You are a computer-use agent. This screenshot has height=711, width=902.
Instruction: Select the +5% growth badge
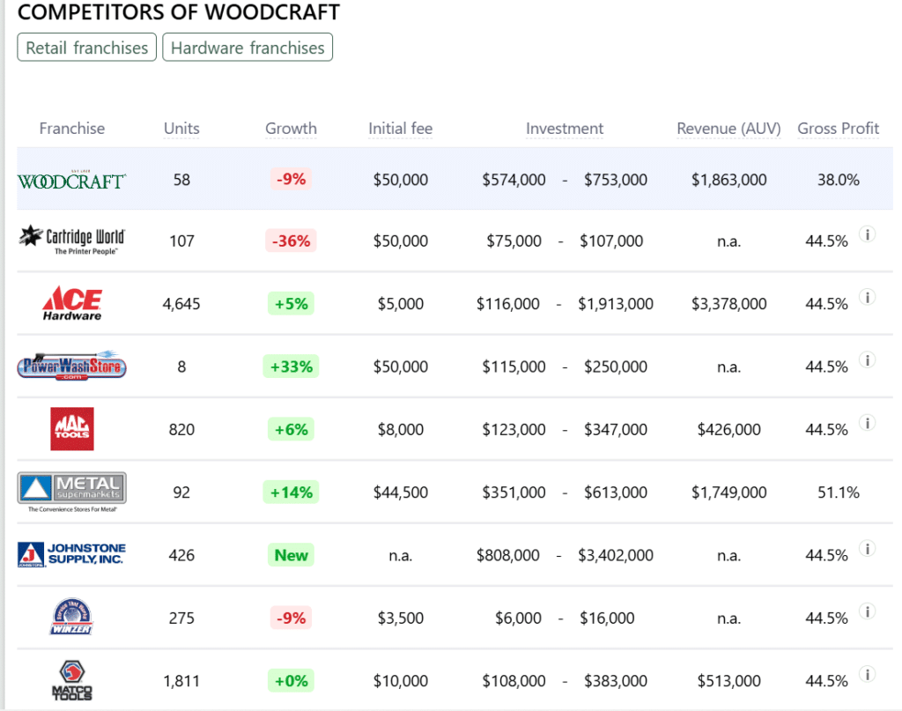point(291,303)
